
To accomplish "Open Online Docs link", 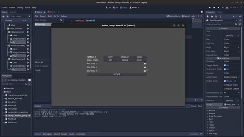I will pos(173,16).
